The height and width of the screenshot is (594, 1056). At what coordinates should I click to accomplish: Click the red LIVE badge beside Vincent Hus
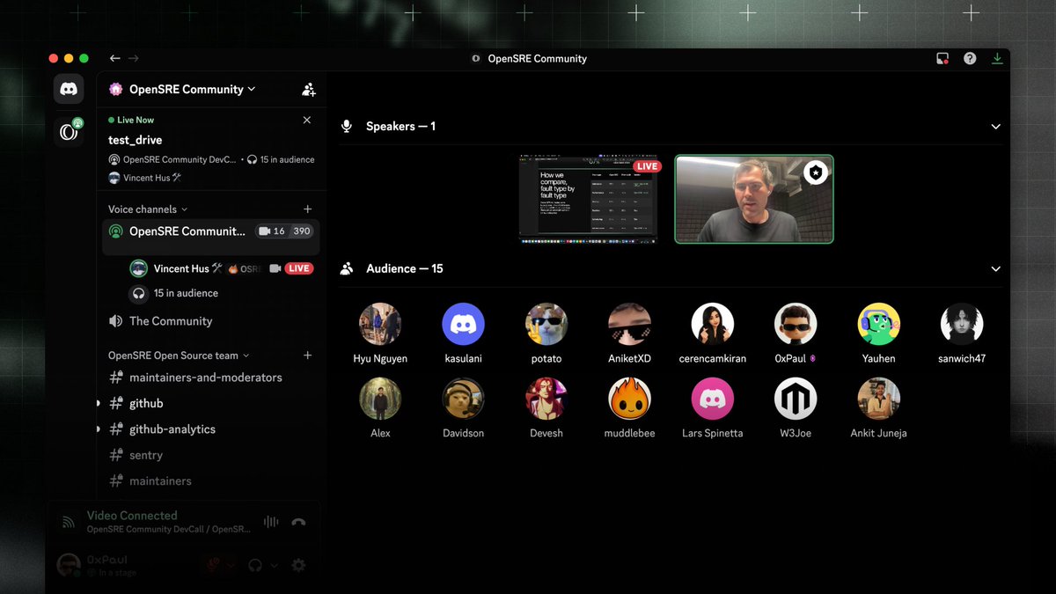pyautogui.click(x=299, y=268)
